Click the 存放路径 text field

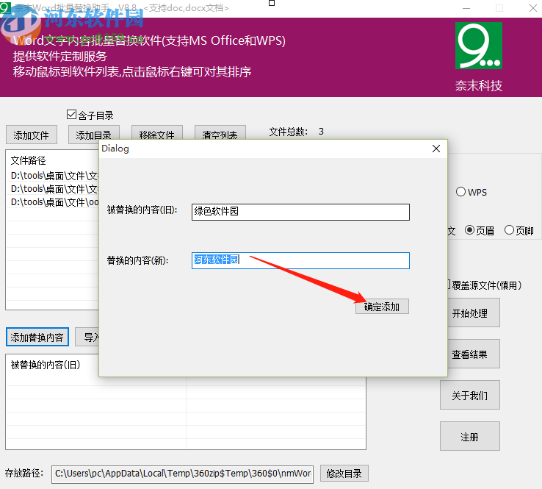183,474
